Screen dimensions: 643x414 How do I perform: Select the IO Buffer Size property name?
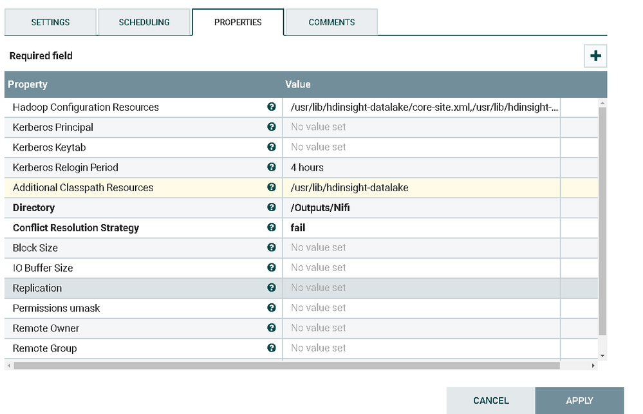point(42,268)
